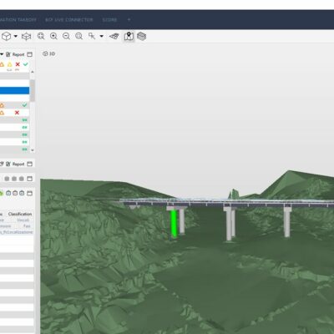Select the list row marked with a red X

click(14, 113)
